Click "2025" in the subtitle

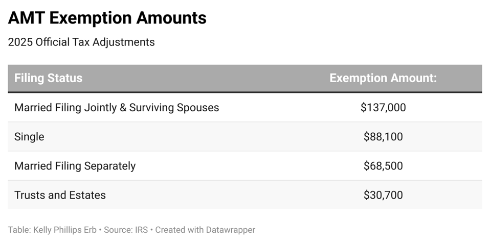pyautogui.click(x=20, y=42)
